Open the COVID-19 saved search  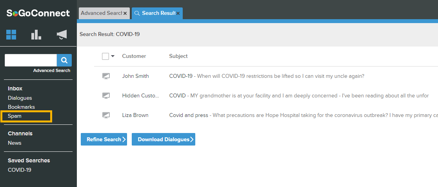coord(20,170)
